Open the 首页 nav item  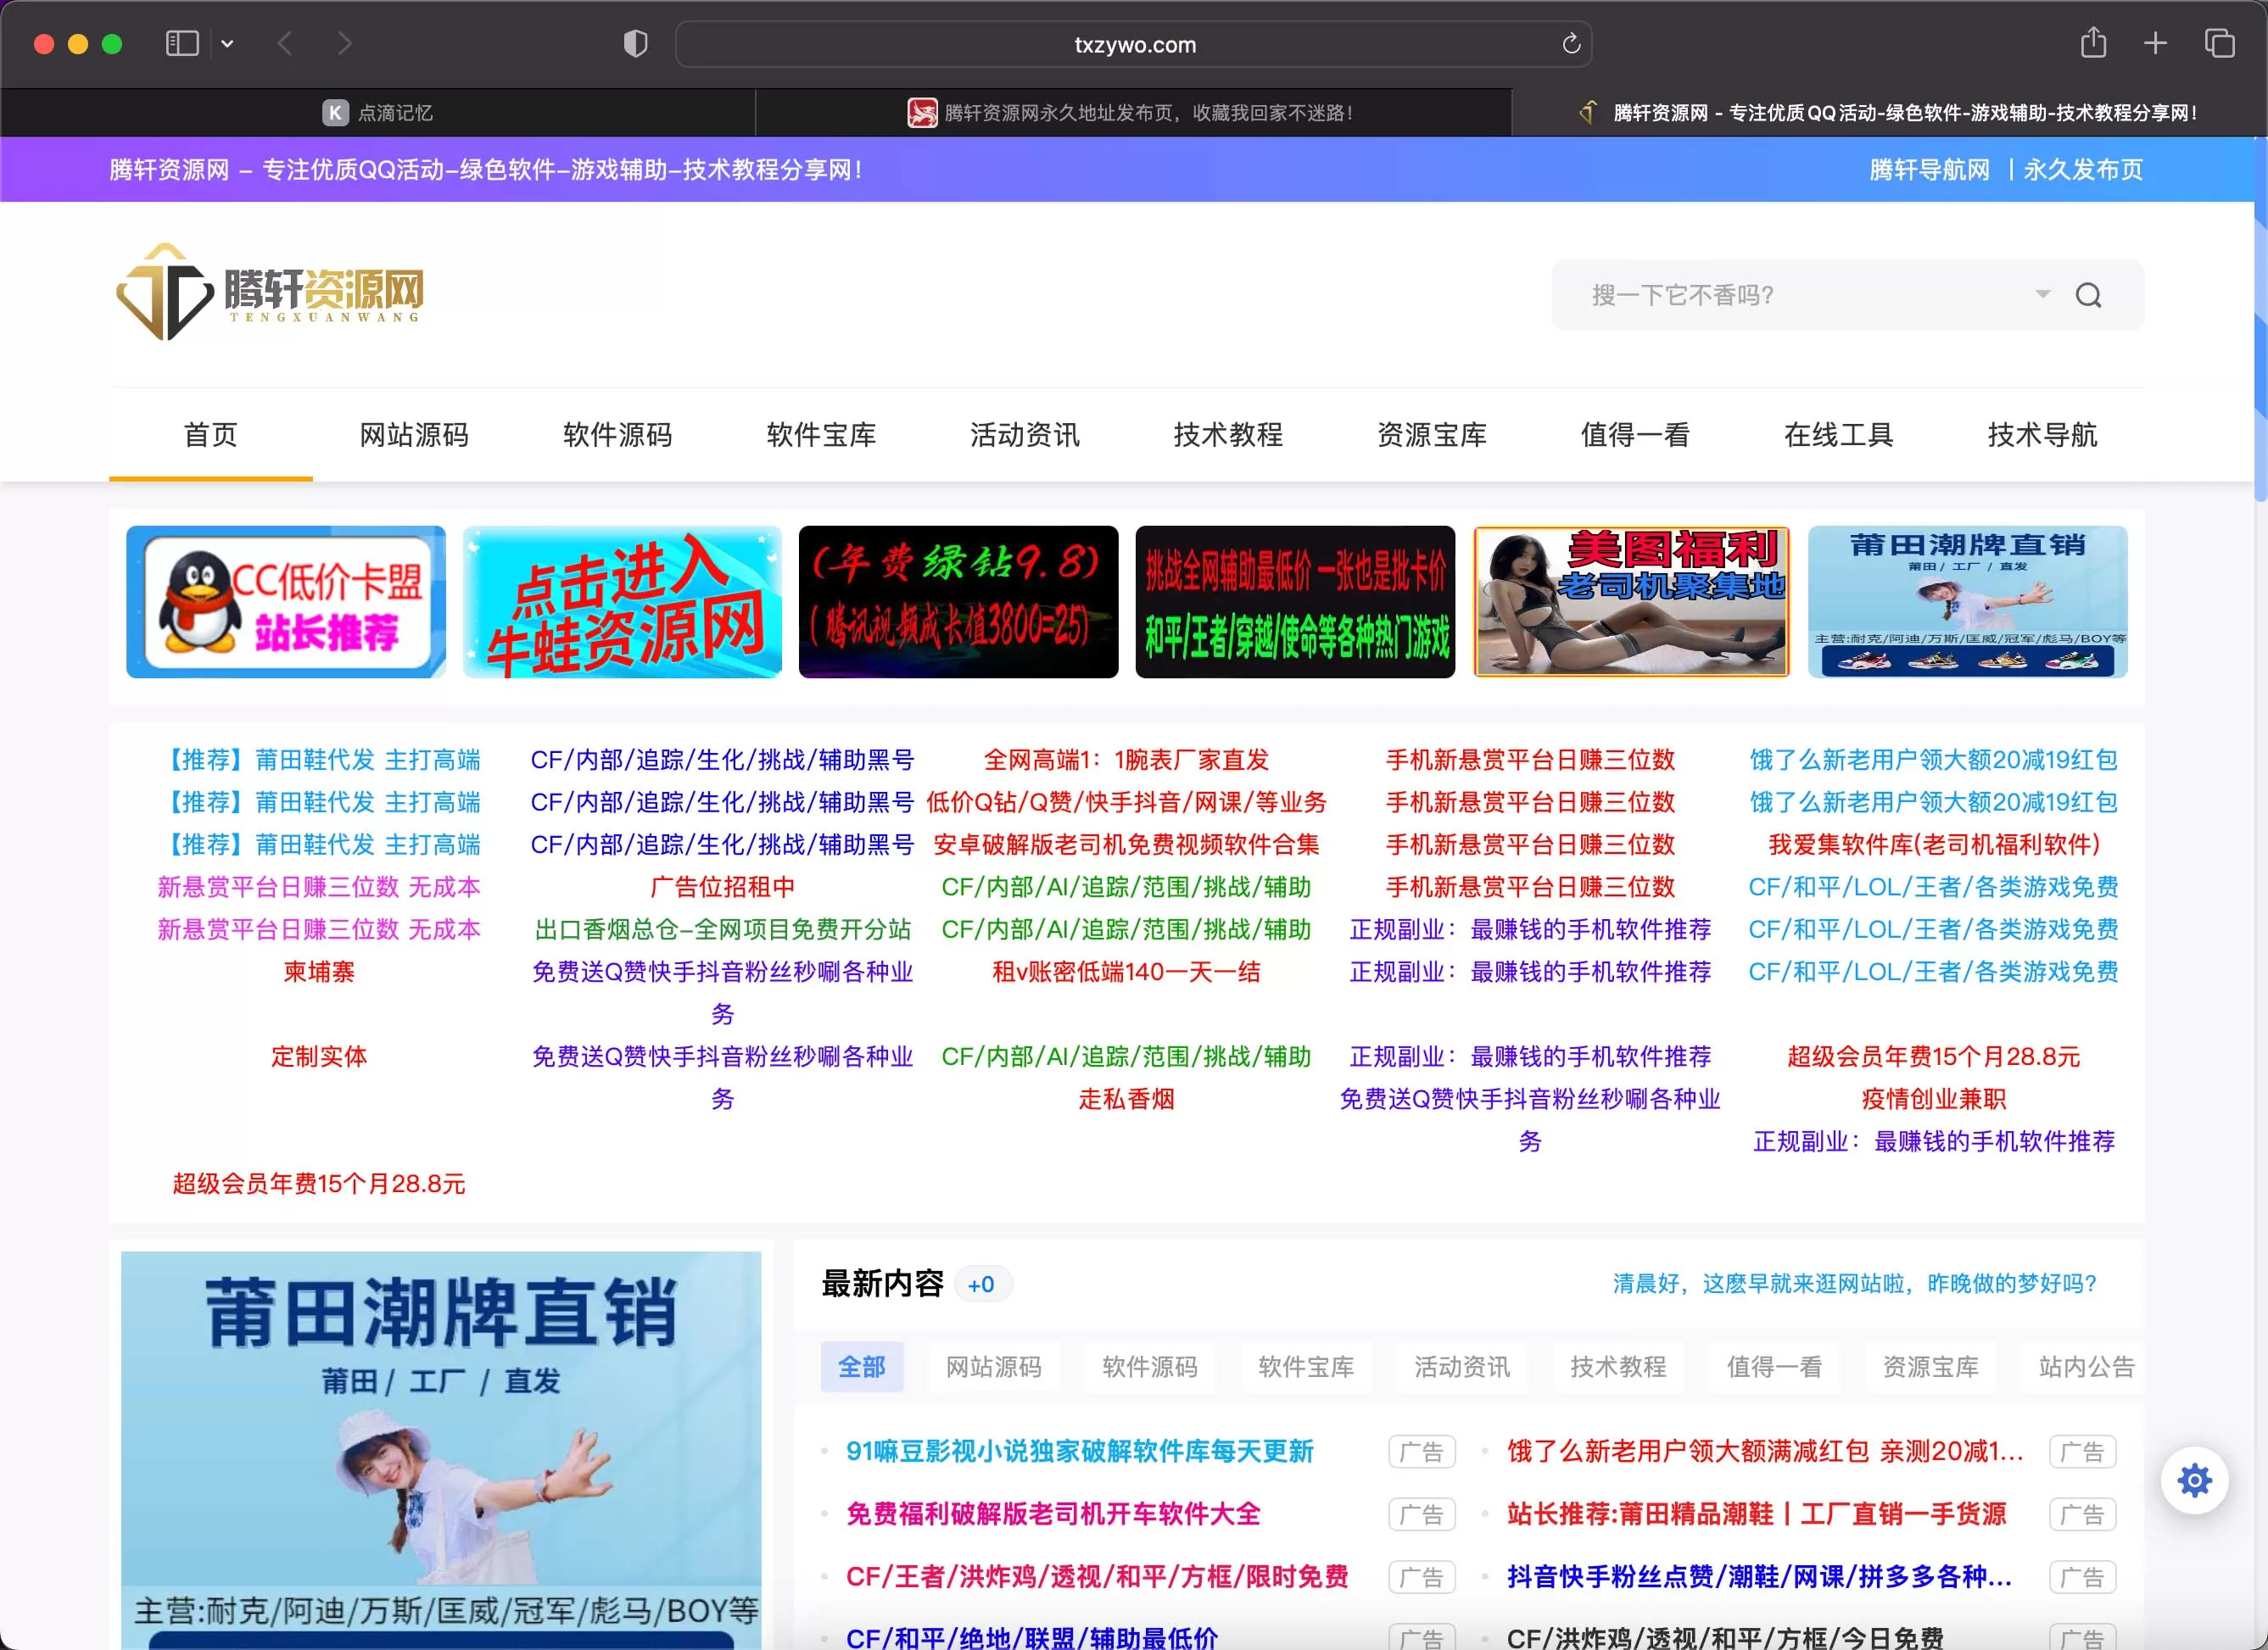[x=211, y=435]
